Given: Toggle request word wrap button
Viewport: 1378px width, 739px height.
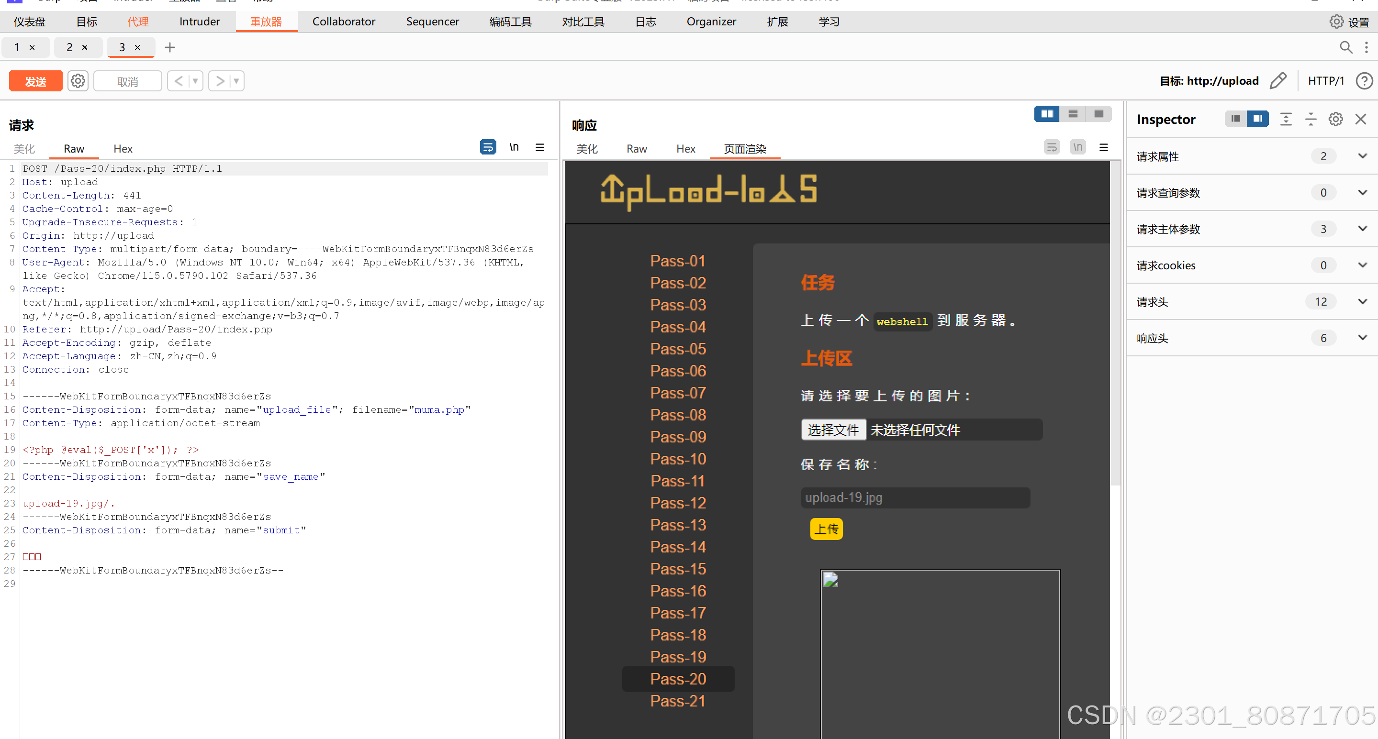Looking at the screenshot, I should point(487,147).
